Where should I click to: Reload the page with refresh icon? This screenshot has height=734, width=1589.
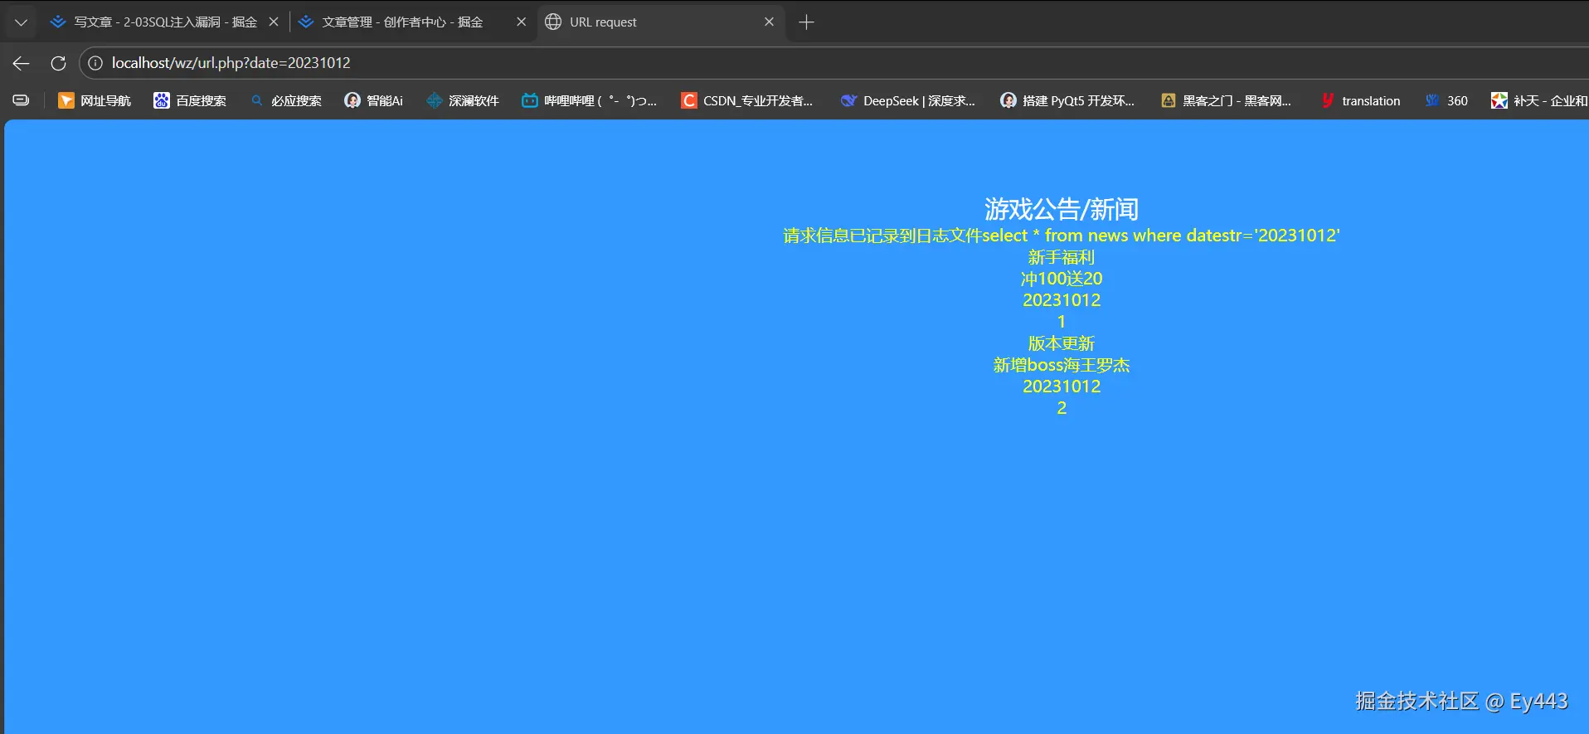(x=58, y=63)
